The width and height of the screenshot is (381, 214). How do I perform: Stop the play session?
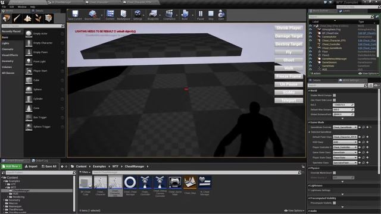[x=211, y=15]
